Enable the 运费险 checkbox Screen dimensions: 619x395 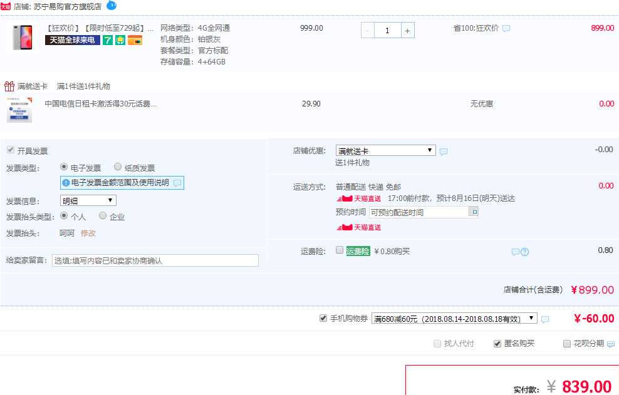click(x=340, y=250)
